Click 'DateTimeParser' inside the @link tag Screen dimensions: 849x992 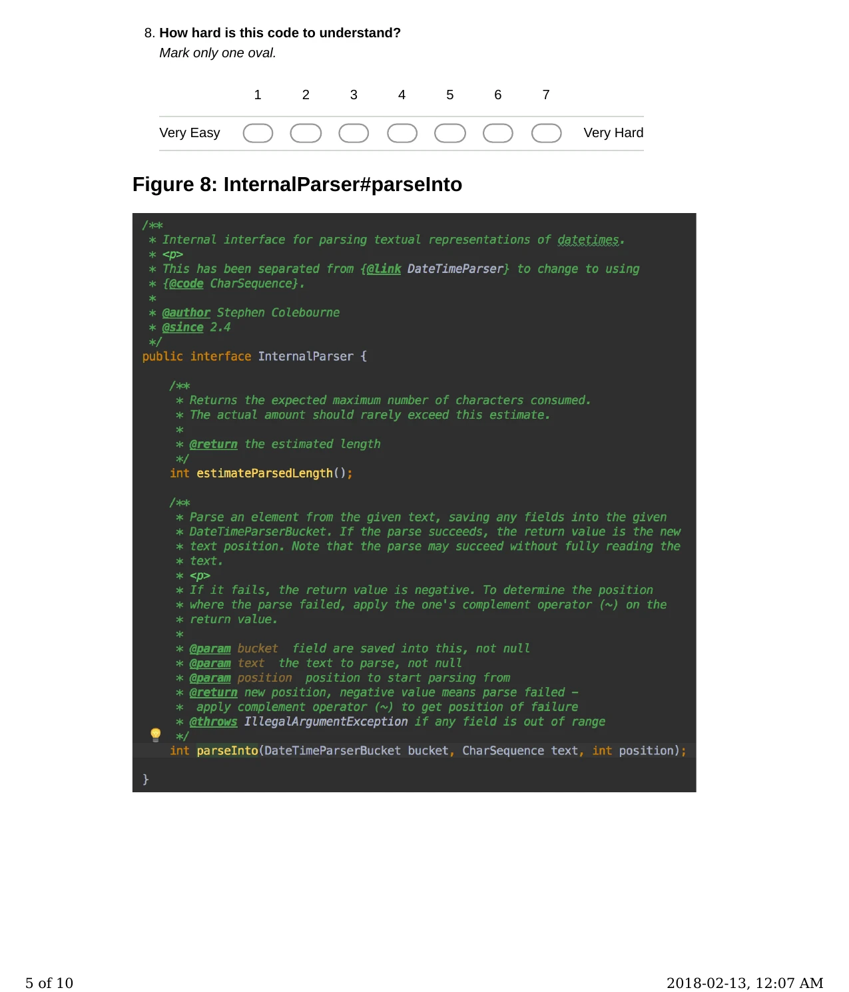(x=455, y=269)
